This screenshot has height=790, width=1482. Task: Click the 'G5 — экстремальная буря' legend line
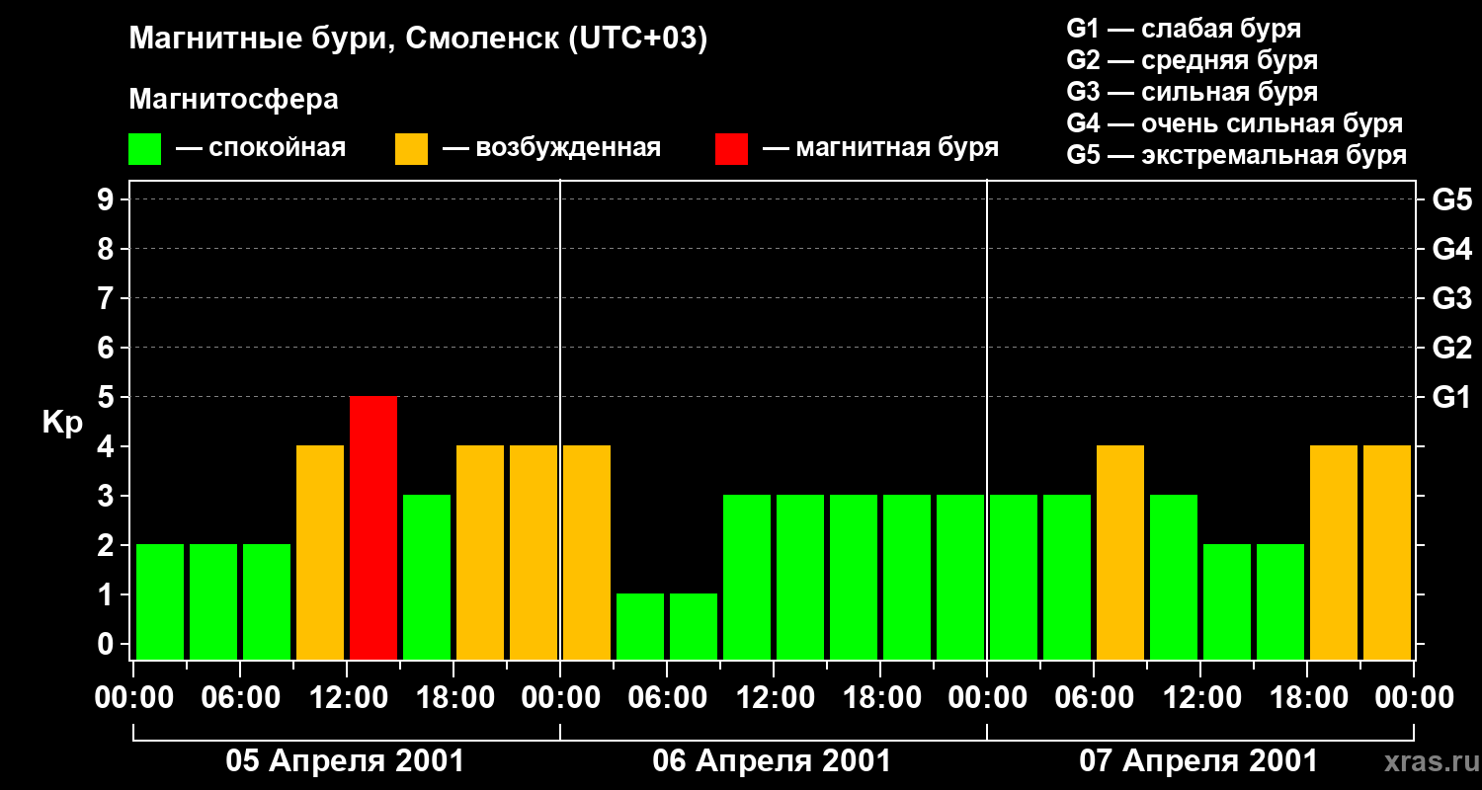(1236, 155)
